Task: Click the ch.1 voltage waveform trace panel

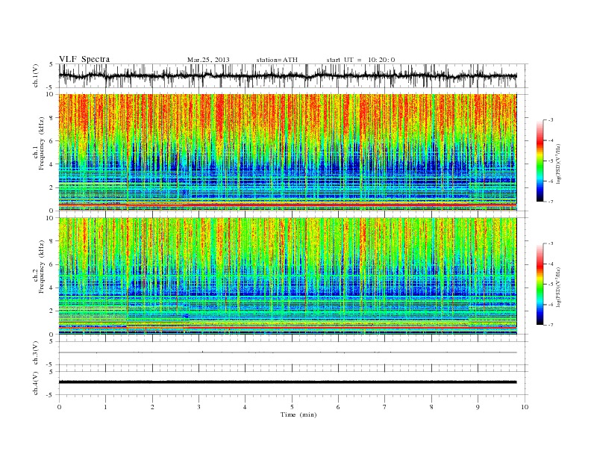Action: [293, 75]
